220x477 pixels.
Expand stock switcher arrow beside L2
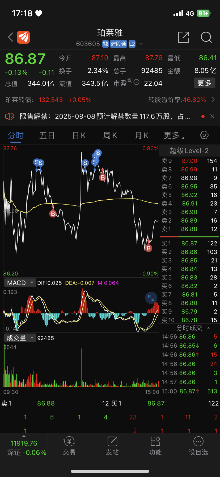pyautogui.click(x=141, y=44)
